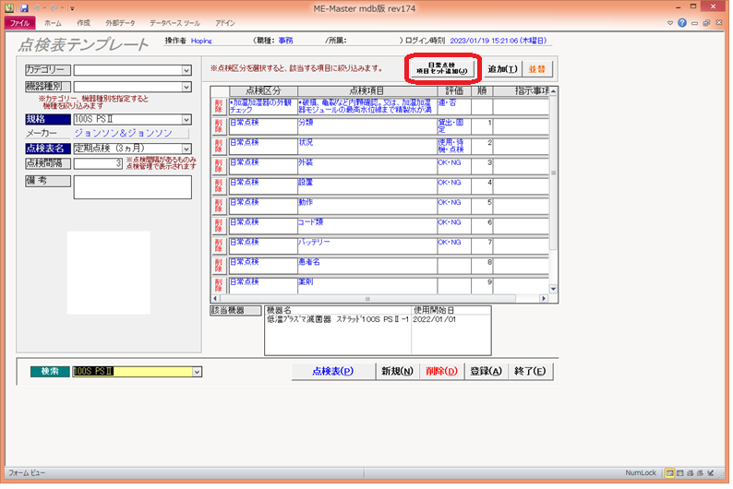This screenshot has height=489, width=733.
Task: Collapse the ribbon with the chevron icon
Action: 670,22
